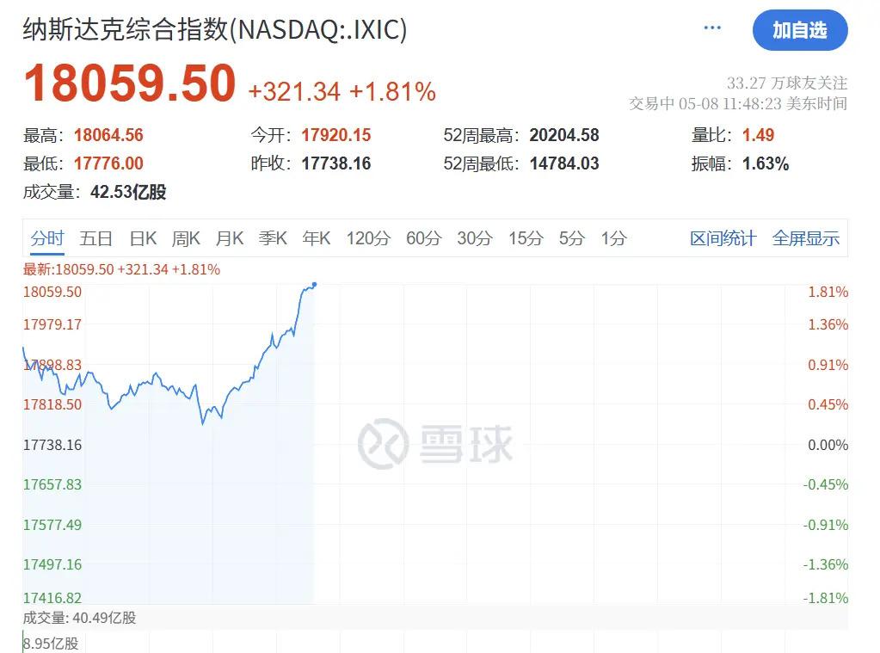Click the y-axis label 17818.50
This screenshot has height=653, width=880.
[52, 404]
